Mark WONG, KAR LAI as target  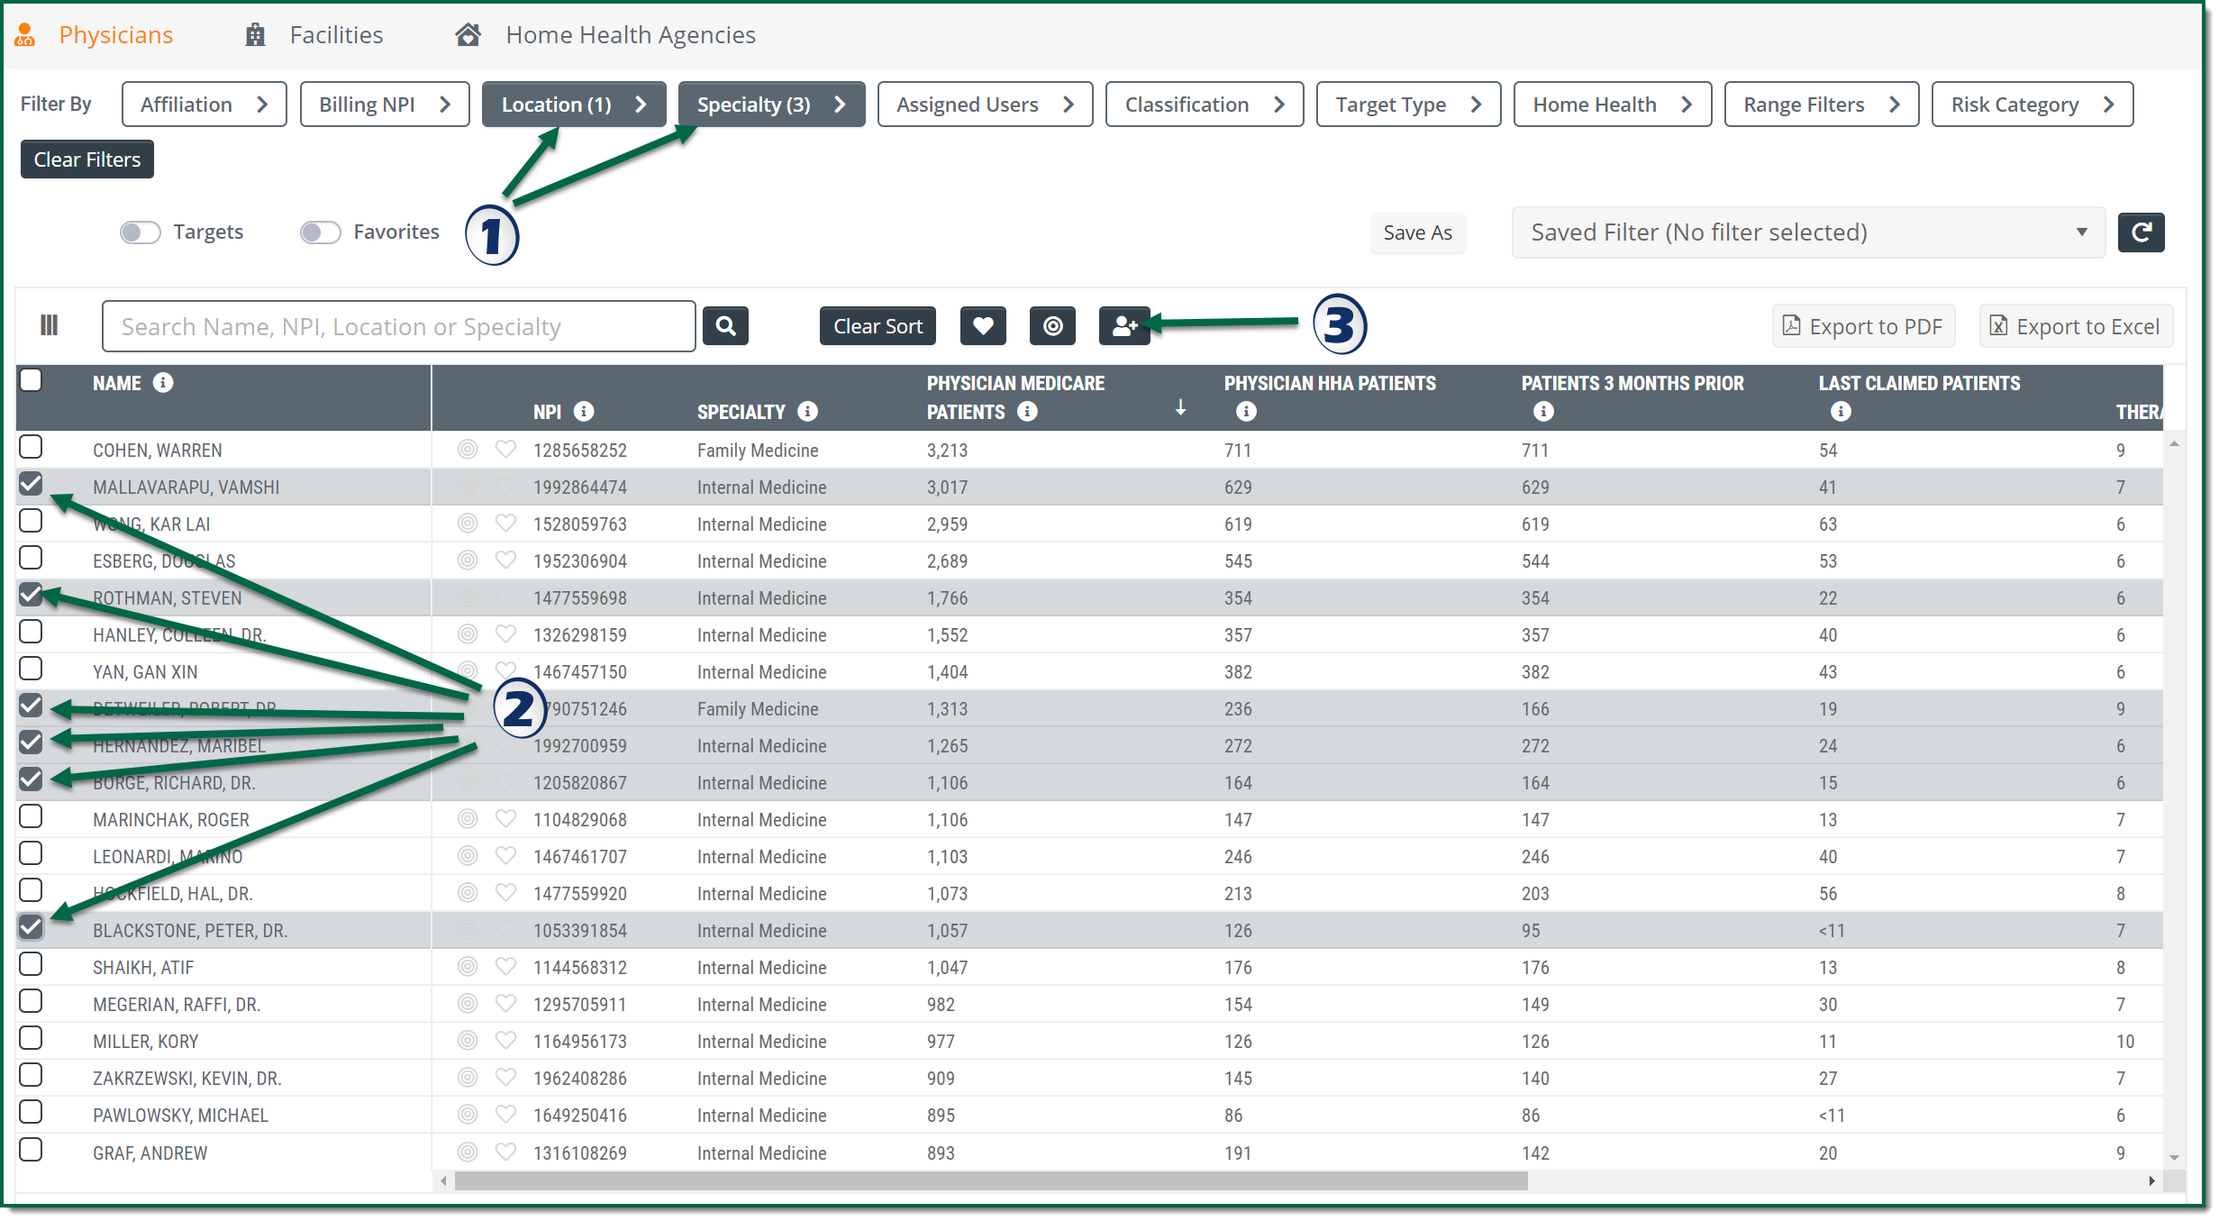(467, 524)
